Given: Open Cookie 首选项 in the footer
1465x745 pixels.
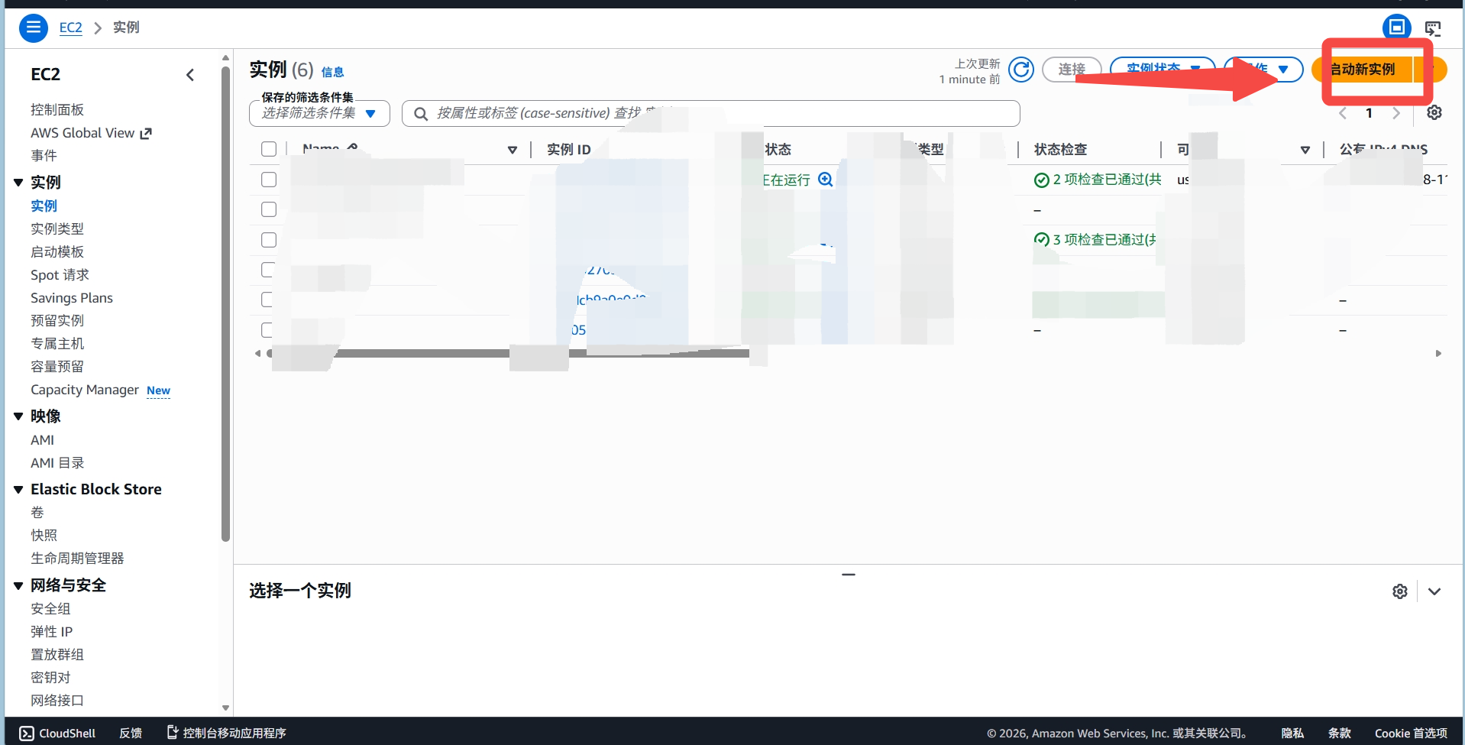Looking at the screenshot, I should (x=1411, y=734).
